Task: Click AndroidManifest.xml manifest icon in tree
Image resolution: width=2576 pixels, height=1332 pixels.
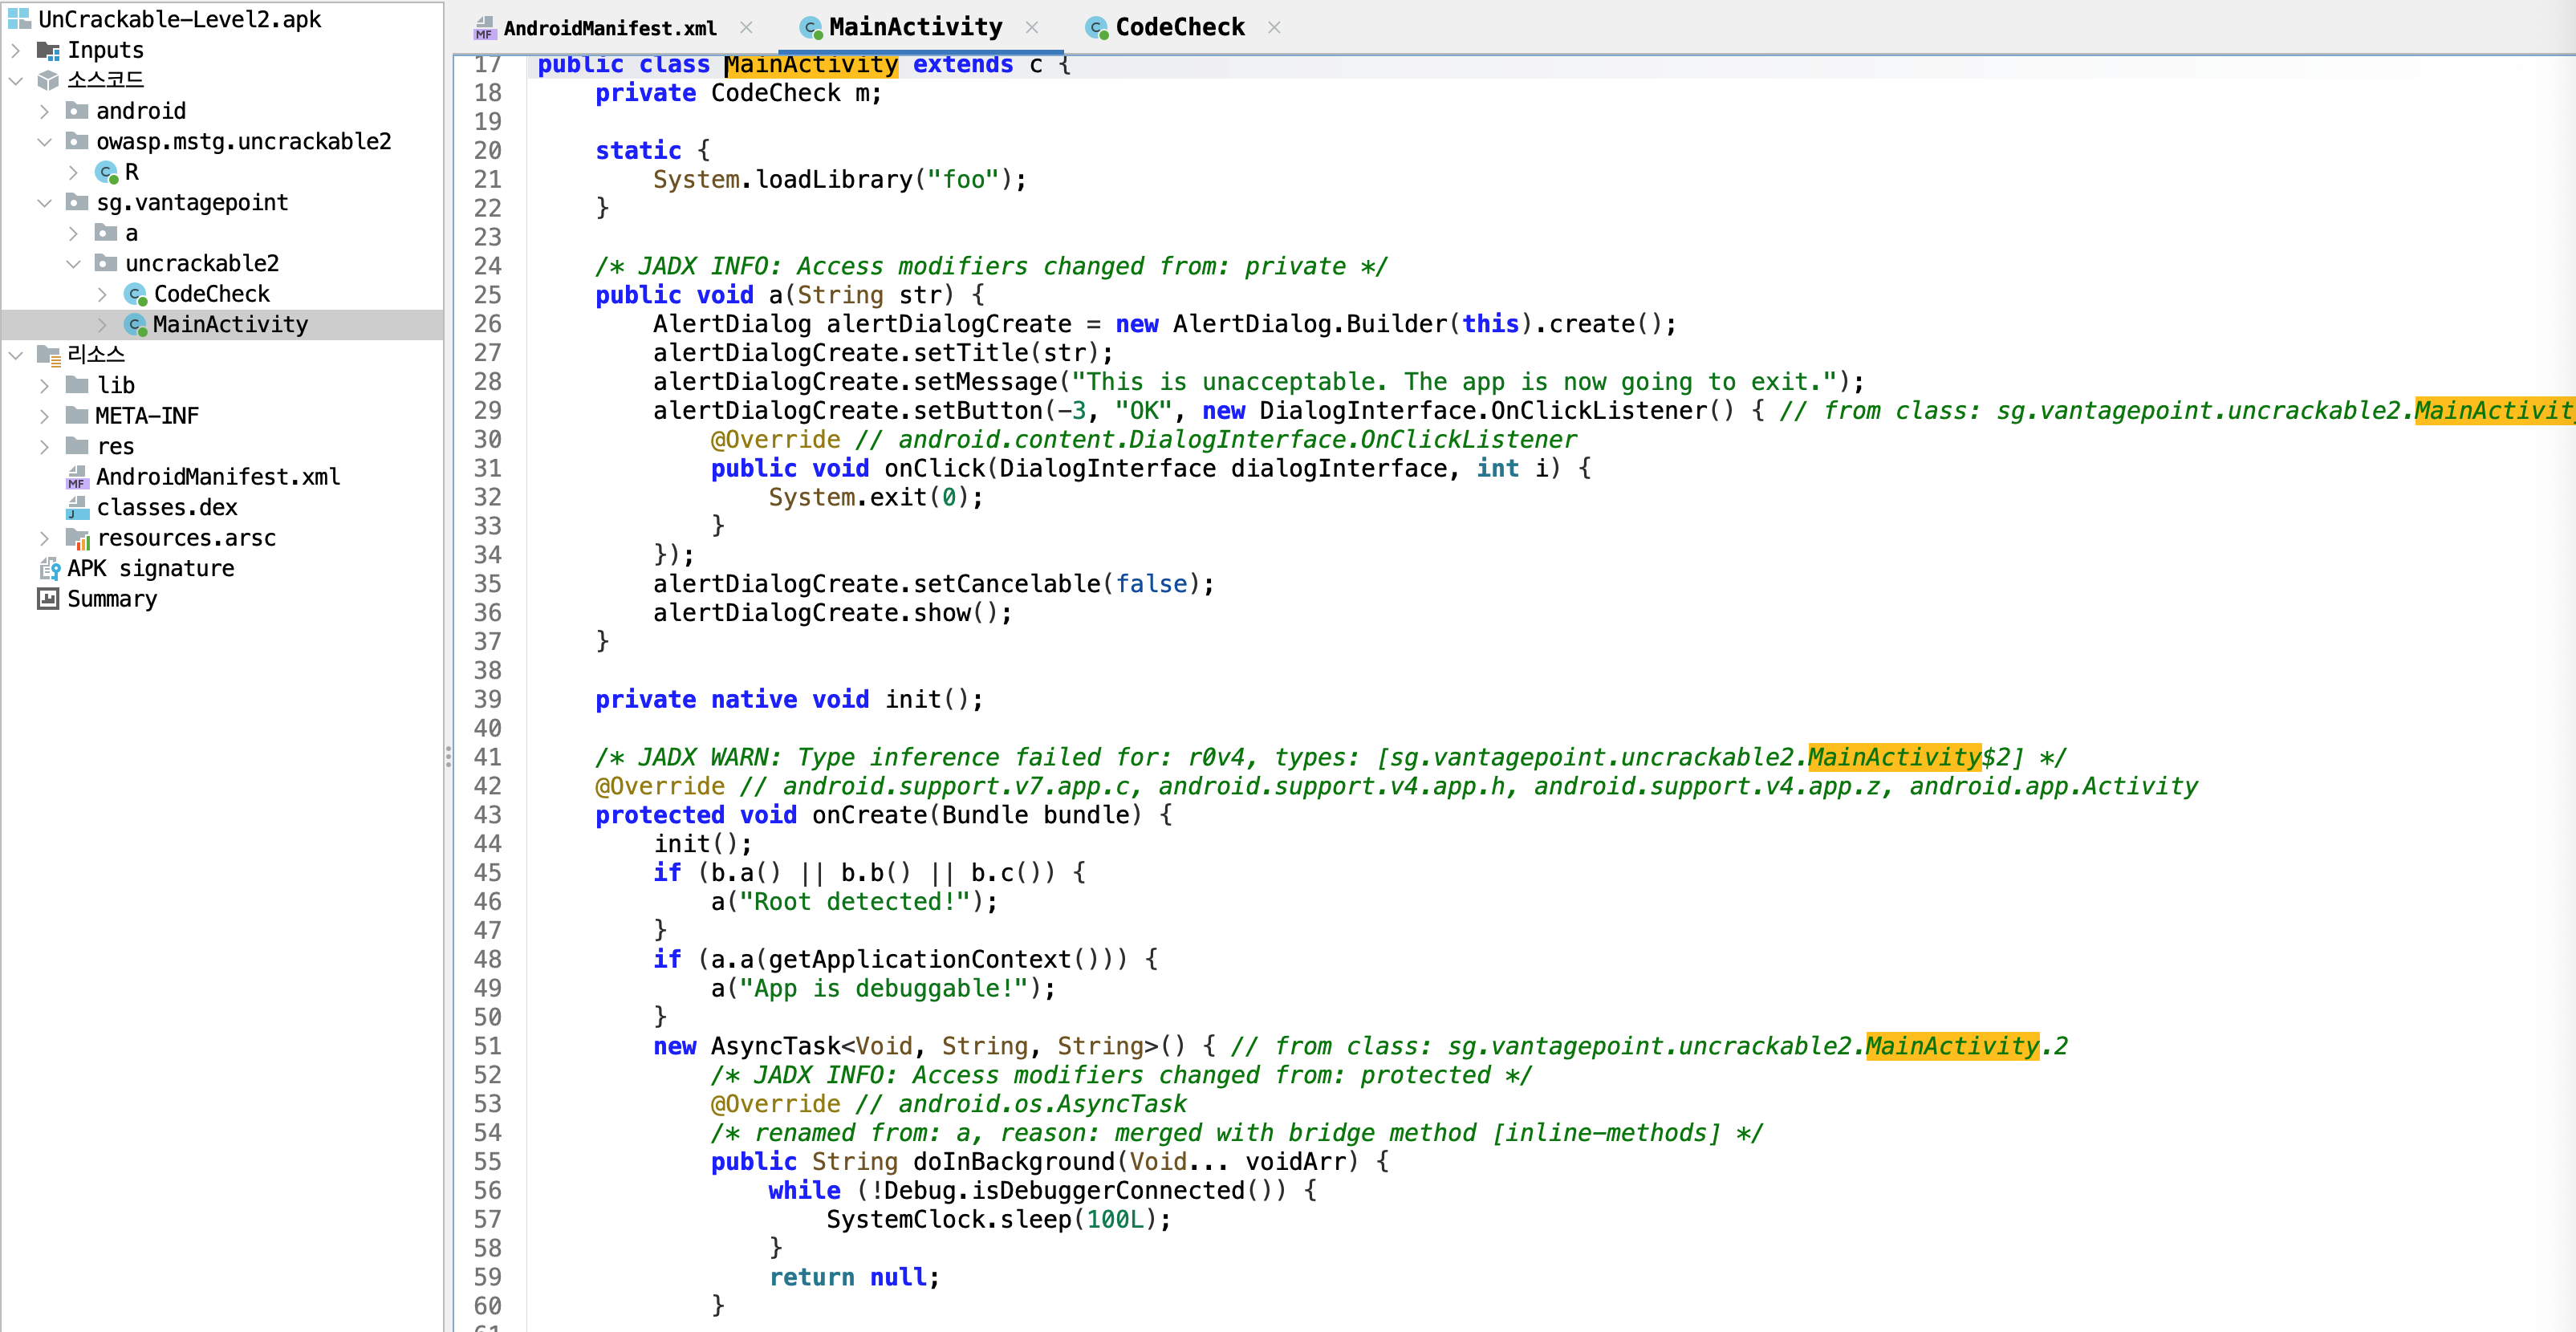Action: [78, 477]
